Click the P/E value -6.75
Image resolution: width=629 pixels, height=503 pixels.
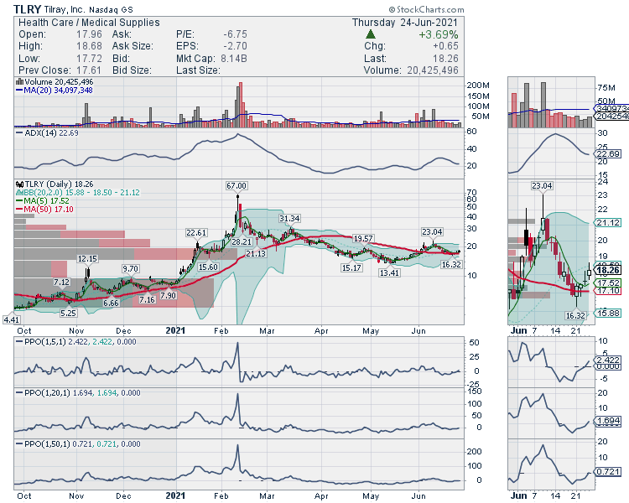[235, 34]
